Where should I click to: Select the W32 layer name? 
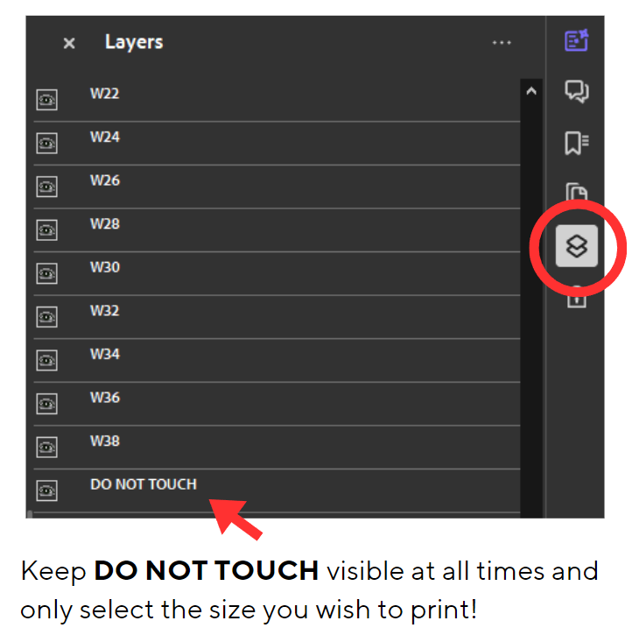tap(105, 311)
